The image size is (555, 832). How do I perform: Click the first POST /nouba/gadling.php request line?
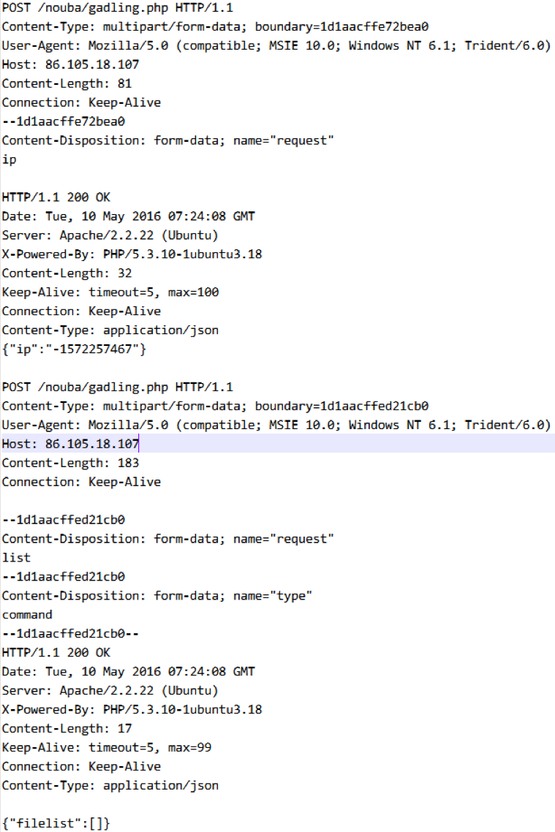tap(117, 8)
